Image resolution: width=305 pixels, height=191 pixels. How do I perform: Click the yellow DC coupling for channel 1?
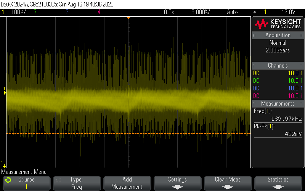pyautogui.click(x=256, y=73)
